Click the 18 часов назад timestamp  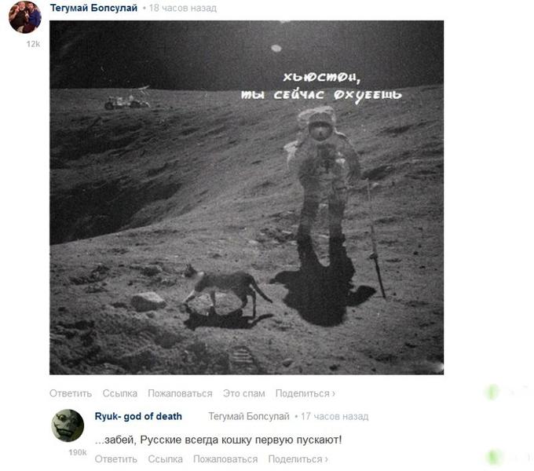pos(183,8)
